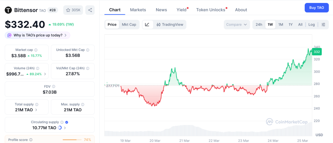Click the line chart type icon
The height and width of the screenshot is (143, 333).
(147, 25)
